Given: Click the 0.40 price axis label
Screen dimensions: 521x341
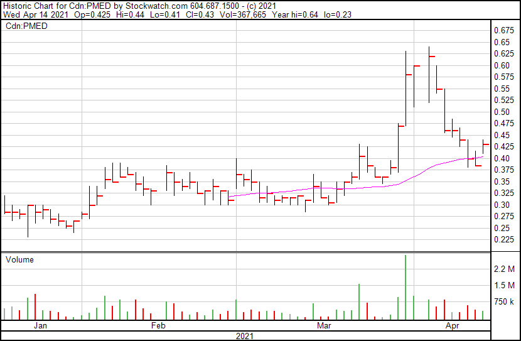Looking at the screenshot, I should 502,158.
